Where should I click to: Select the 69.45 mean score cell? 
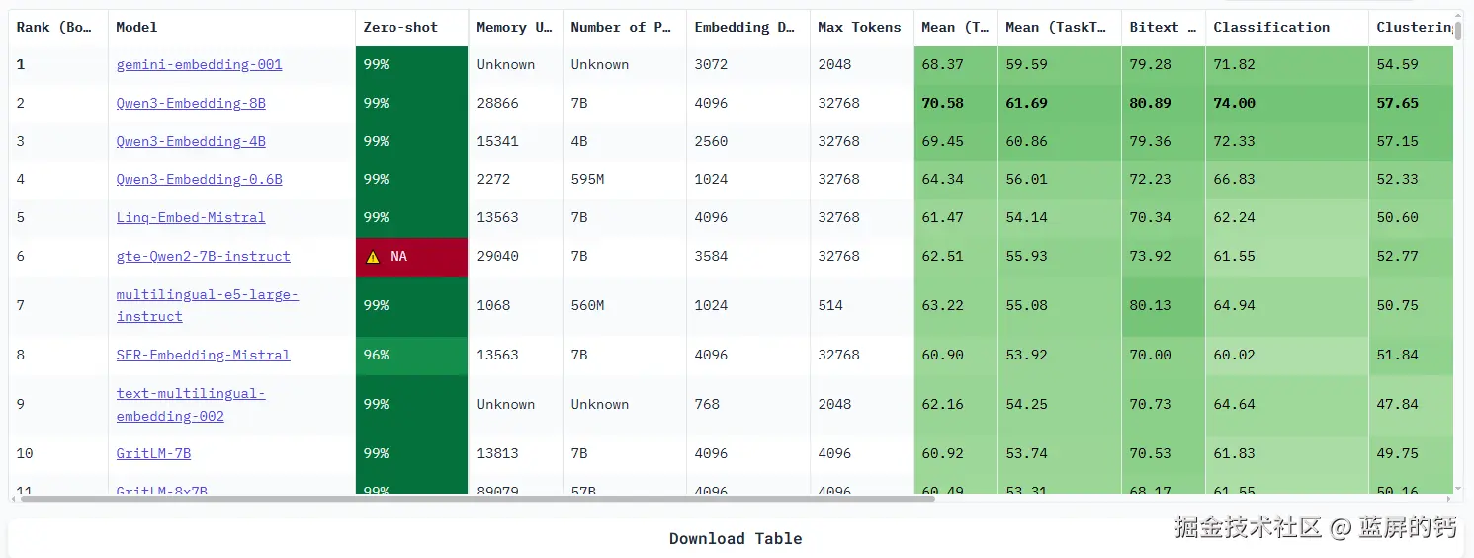[956, 141]
